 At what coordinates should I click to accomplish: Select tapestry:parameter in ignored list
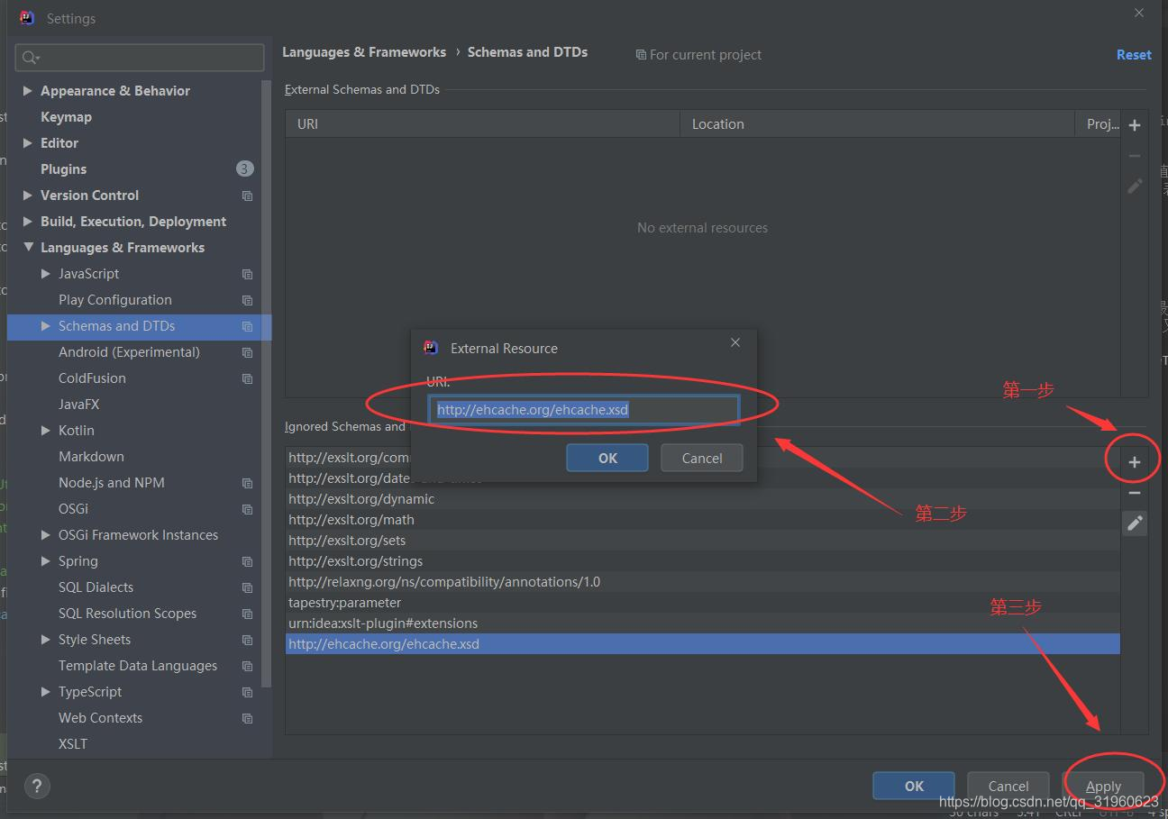click(x=703, y=603)
